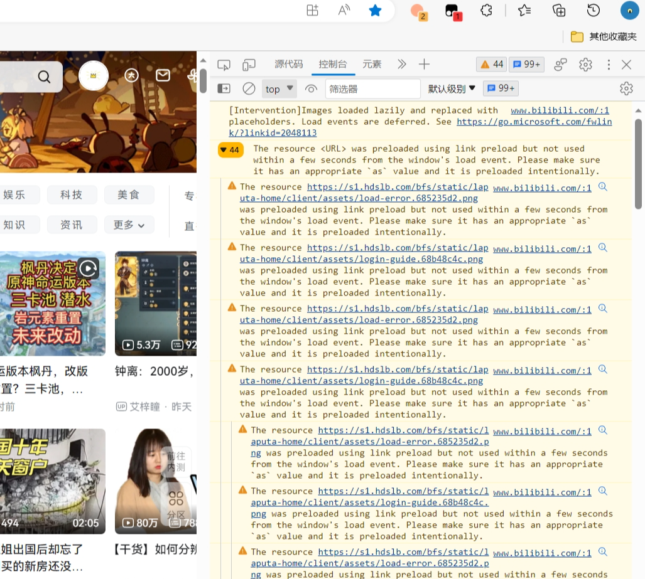Open browser history icon in toolbar
The height and width of the screenshot is (579, 645).
(594, 11)
